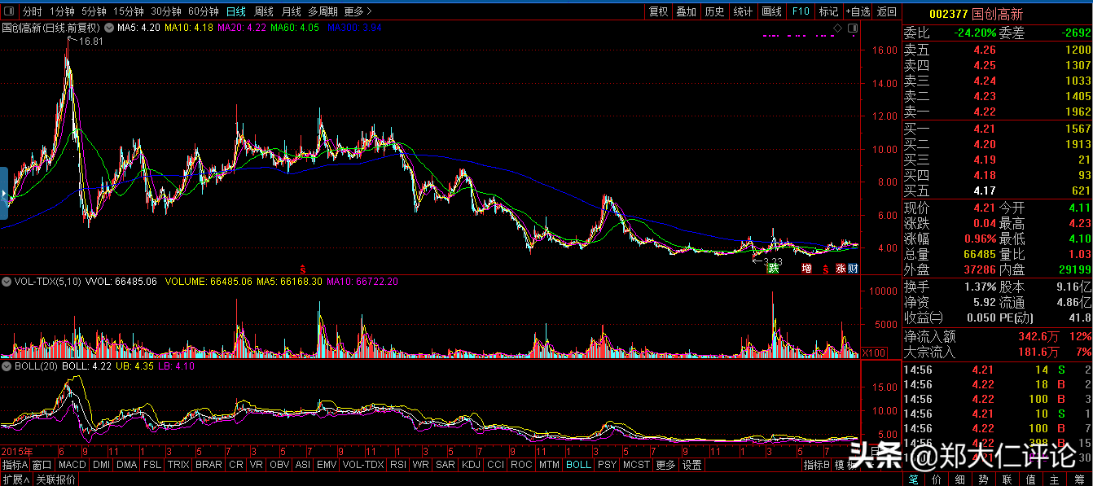The width and height of the screenshot is (1093, 486).
Task: Open the 画线 drawing tools
Action: coord(771,11)
